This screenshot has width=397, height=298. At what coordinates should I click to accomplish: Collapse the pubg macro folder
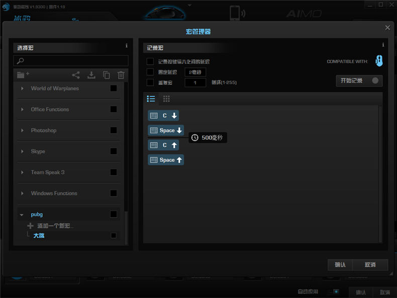(x=22, y=215)
